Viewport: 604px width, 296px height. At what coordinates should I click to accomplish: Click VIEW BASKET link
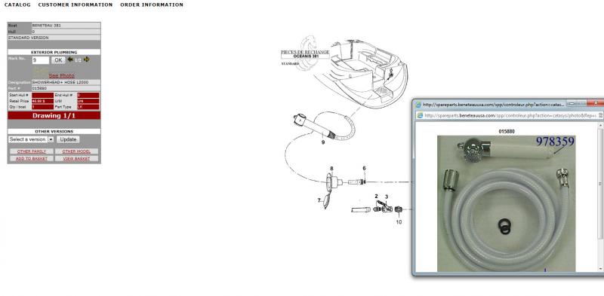coord(76,158)
